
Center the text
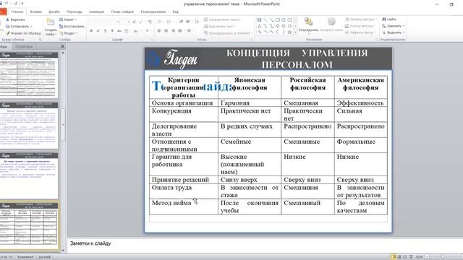pyautogui.click(x=166, y=30)
